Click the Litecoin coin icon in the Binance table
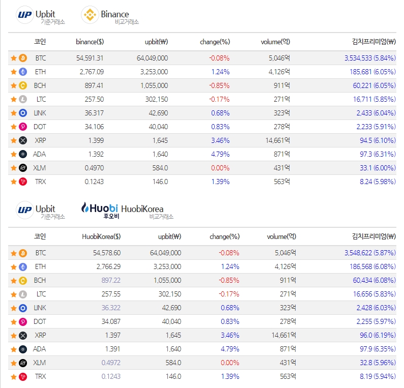This screenshot has height=388, width=404. [x=23, y=99]
